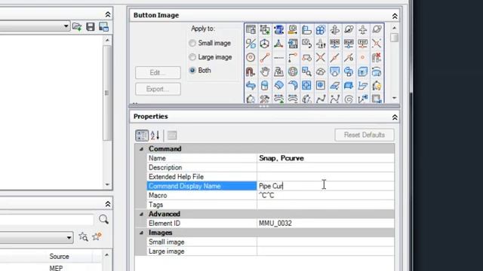The height and width of the screenshot is (271, 483).
Task: Click the Name value Snap, Pcurve
Action: coord(281,158)
